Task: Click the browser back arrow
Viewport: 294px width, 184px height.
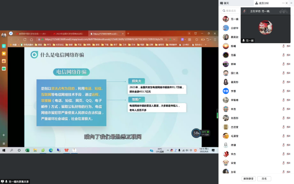Action: coord(12,40)
